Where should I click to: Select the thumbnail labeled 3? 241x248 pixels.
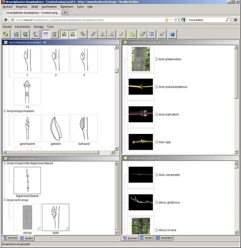(84, 59)
